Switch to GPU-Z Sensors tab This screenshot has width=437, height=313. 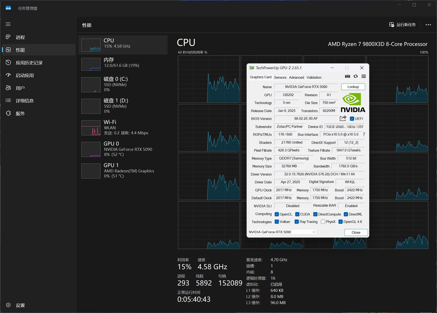click(280, 77)
